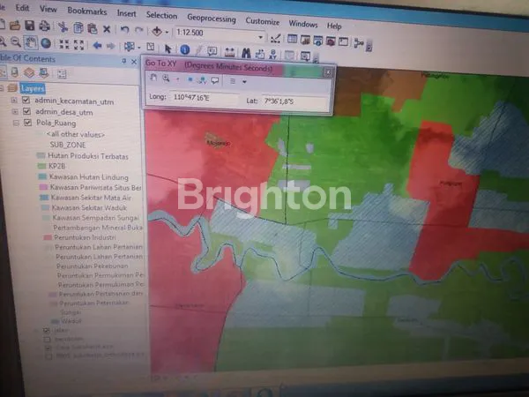The image size is (529, 397).
Task: Open the Insert menu
Action: (x=126, y=13)
